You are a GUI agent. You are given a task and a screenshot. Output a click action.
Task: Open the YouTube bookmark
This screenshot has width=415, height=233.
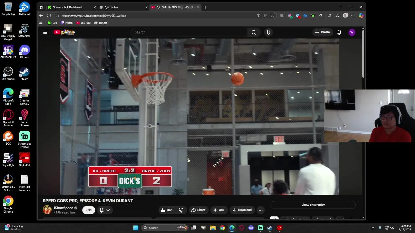pos(84,23)
